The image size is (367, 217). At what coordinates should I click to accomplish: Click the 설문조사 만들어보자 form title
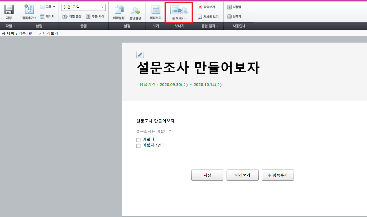[198, 68]
